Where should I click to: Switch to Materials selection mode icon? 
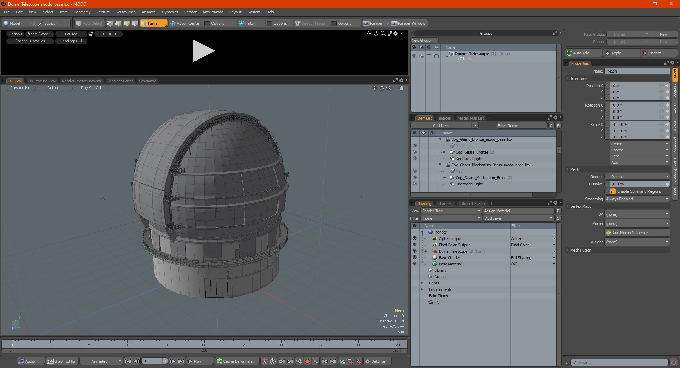pos(135,23)
